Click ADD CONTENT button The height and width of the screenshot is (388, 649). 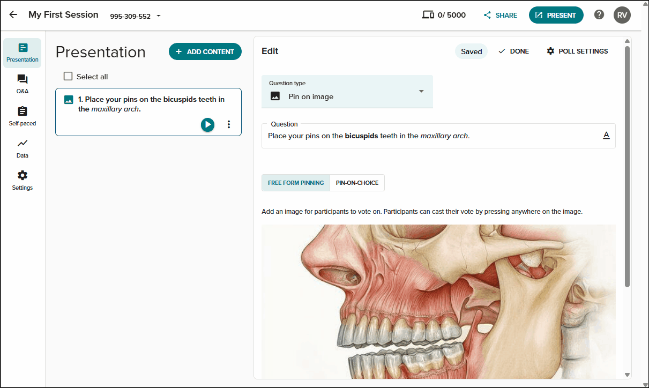point(205,51)
